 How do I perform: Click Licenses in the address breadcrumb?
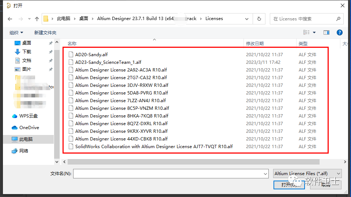(214, 19)
